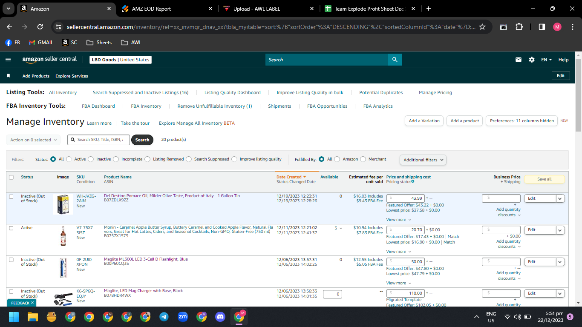Open Edit dropdown arrow for Monin row
Image resolution: width=582 pixels, height=327 pixels.
(560, 230)
